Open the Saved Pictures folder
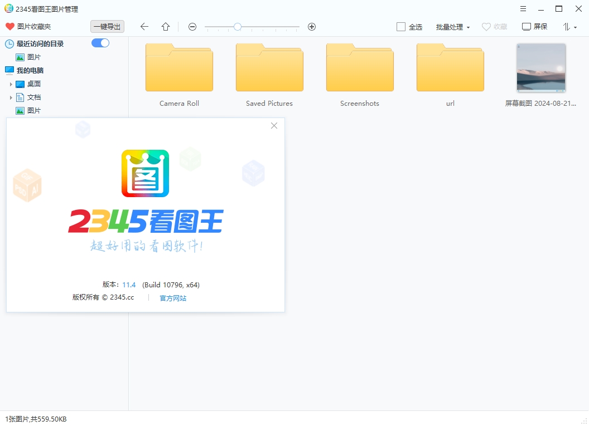Screen dimensions: 589x426 pyautogui.click(x=269, y=67)
